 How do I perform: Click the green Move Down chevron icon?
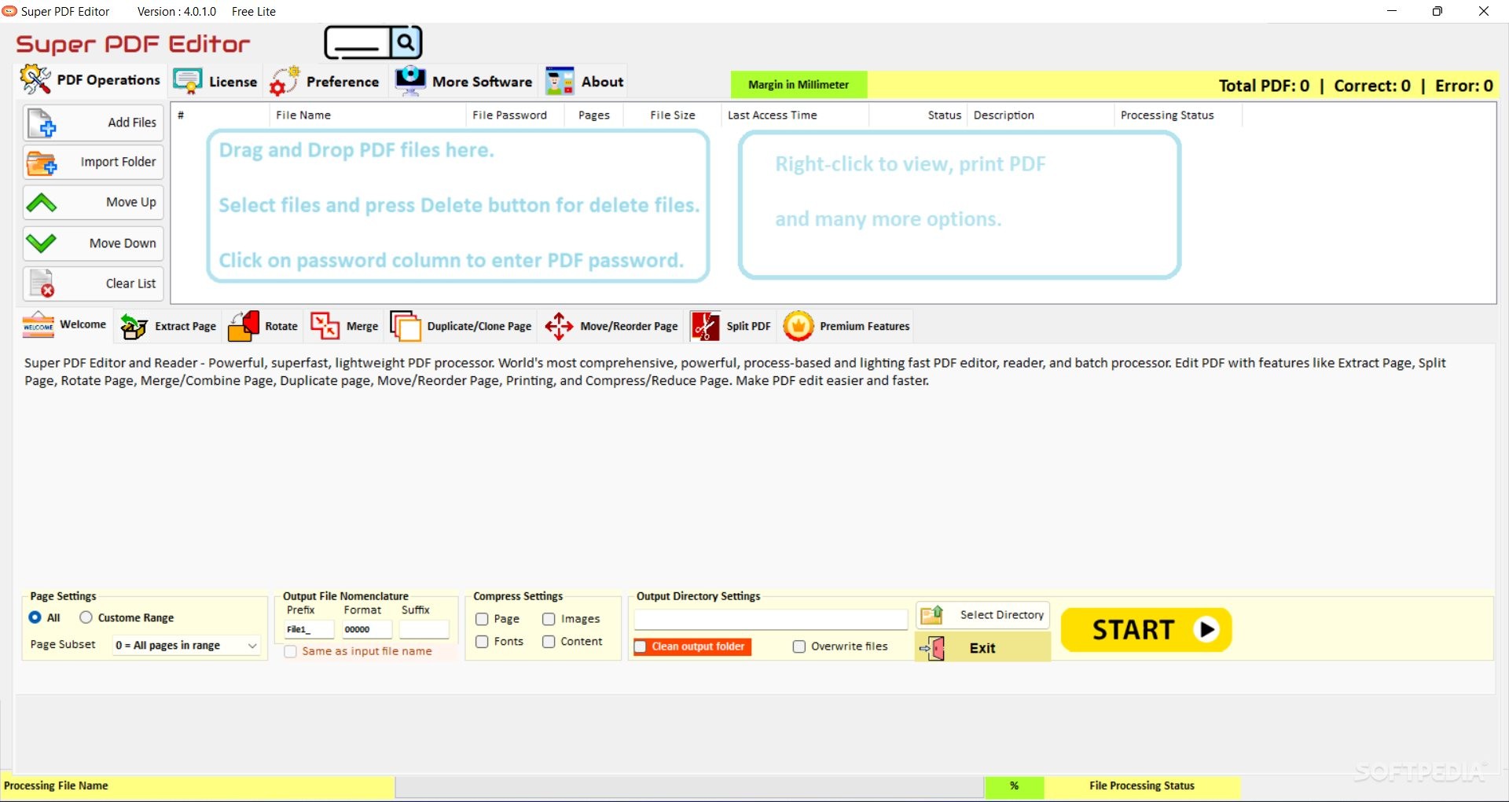[x=41, y=243]
